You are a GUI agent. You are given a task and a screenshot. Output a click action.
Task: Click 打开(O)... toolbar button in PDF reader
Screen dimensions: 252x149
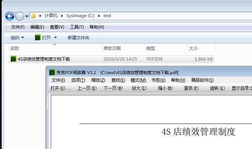click(x=61, y=88)
